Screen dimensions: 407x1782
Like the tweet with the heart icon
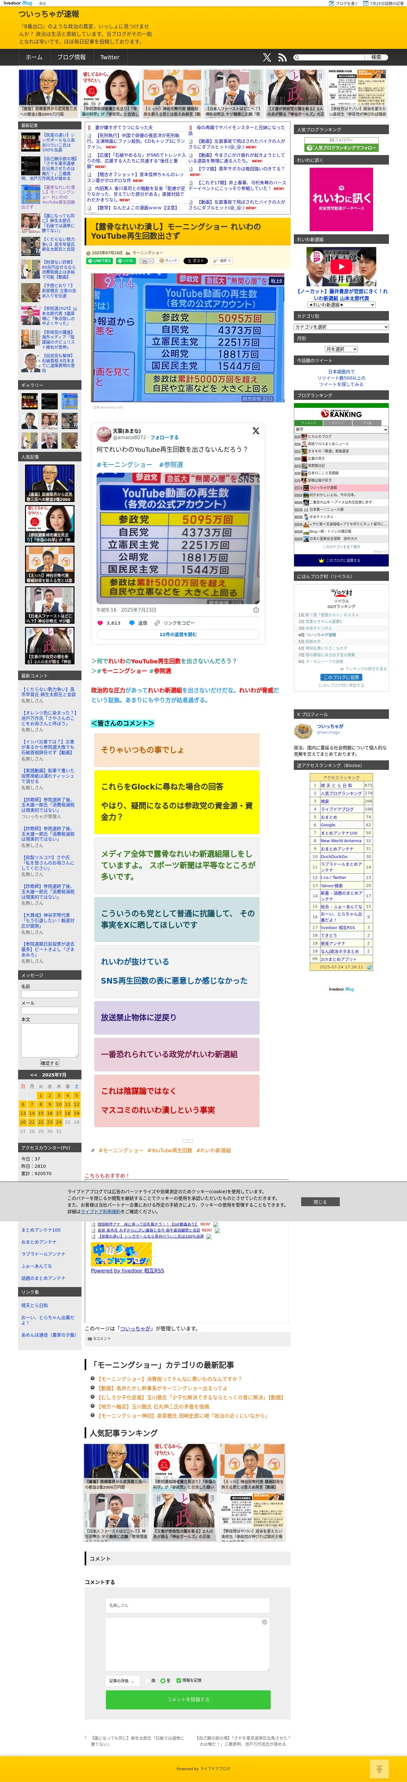pos(100,623)
